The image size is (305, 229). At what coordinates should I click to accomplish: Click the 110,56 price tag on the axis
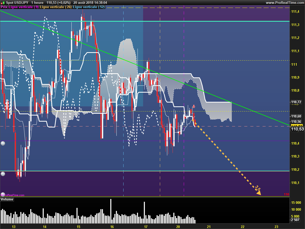tap(296, 122)
